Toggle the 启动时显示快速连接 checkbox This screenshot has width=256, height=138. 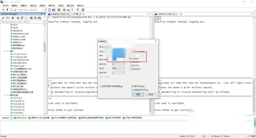point(100,86)
